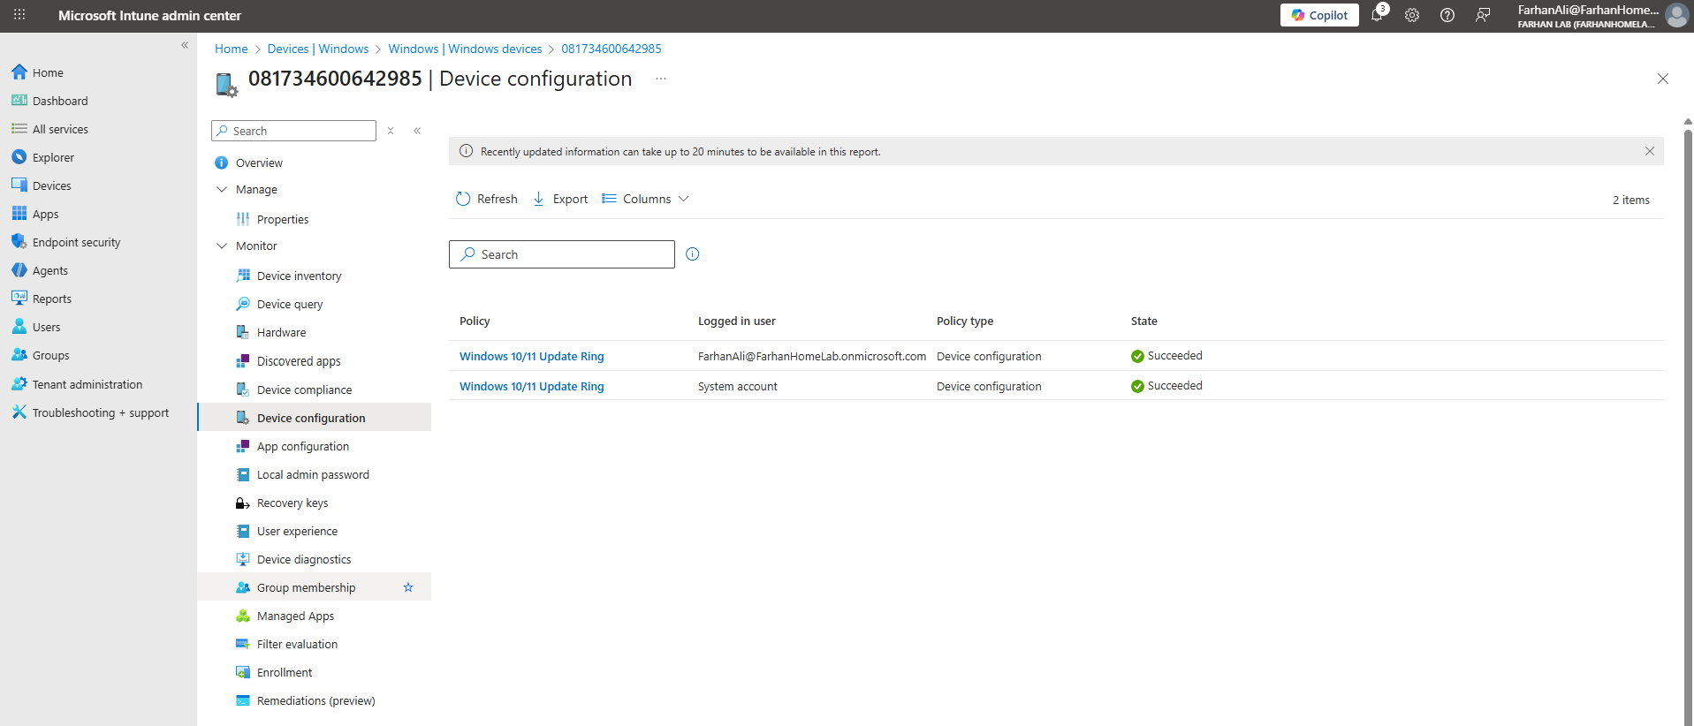Click the Copilot button

pos(1319,15)
